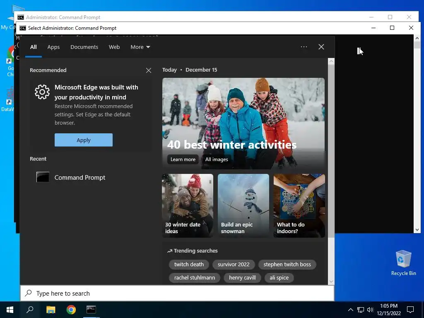Launch Google Chrome from the taskbar
The height and width of the screenshot is (318, 424).
click(x=71, y=310)
